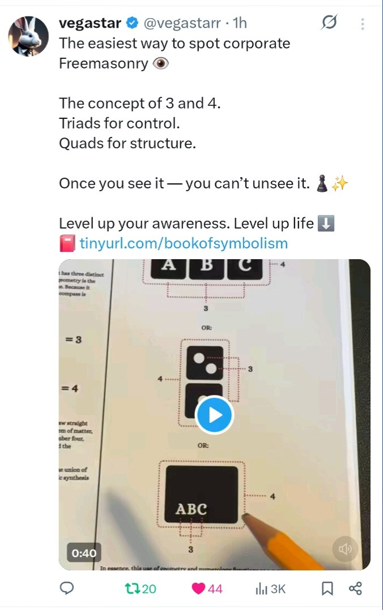Open the three-dot more options menu
This screenshot has height=610, width=383.
363,24
